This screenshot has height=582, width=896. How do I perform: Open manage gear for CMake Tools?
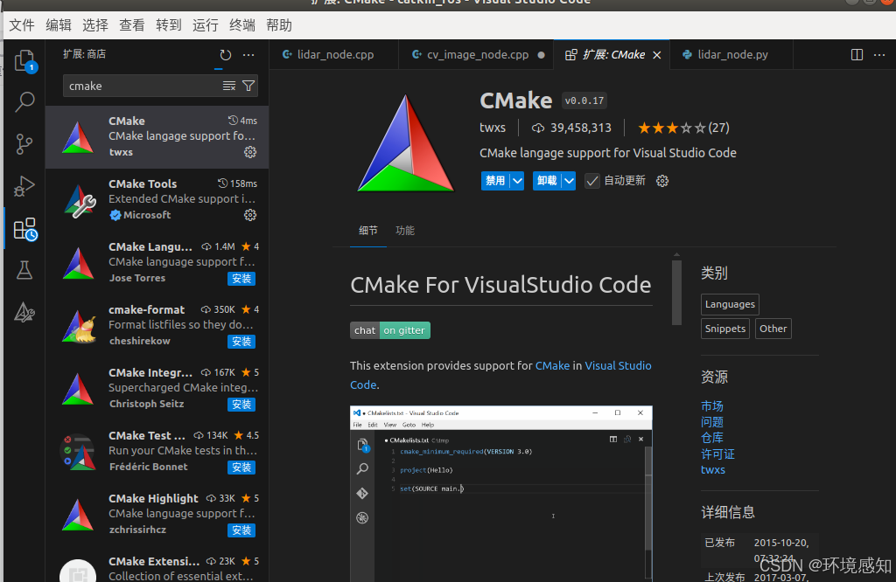point(250,215)
